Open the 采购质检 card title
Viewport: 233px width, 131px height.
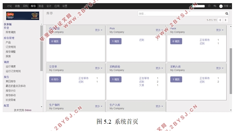click(x=115, y=66)
